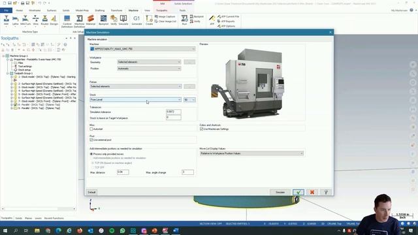Open the Stock From Level dropdown
Screen dimensions: 418x235
point(136,100)
